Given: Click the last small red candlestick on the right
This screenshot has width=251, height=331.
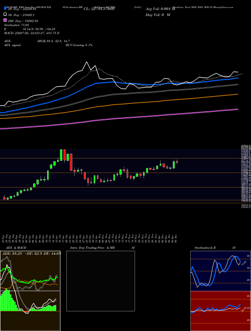Looking at the screenshot, I should click(177, 162).
